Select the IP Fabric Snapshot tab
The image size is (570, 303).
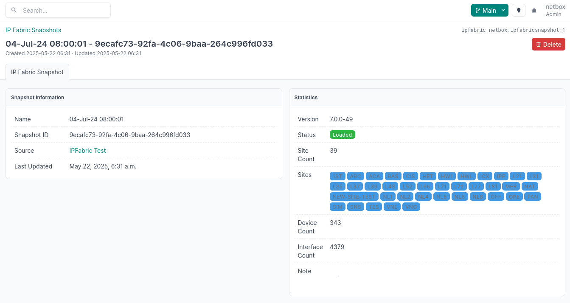tap(37, 72)
